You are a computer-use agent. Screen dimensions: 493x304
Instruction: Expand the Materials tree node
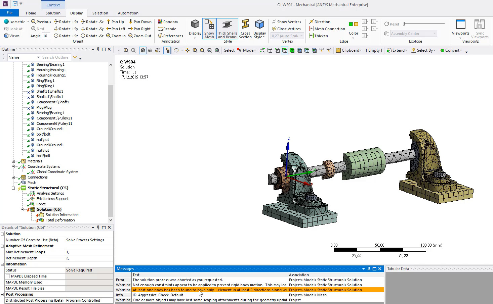[13, 161]
